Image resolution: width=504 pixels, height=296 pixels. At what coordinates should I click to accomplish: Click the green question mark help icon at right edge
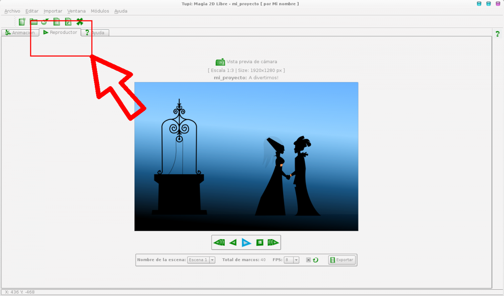[498, 34]
